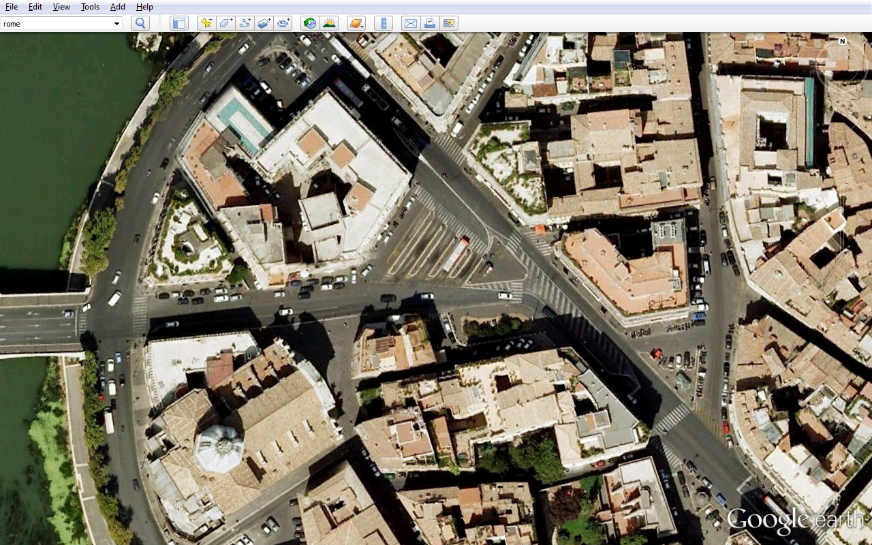Image resolution: width=872 pixels, height=545 pixels.
Task: Open the View menu
Action: point(61,7)
